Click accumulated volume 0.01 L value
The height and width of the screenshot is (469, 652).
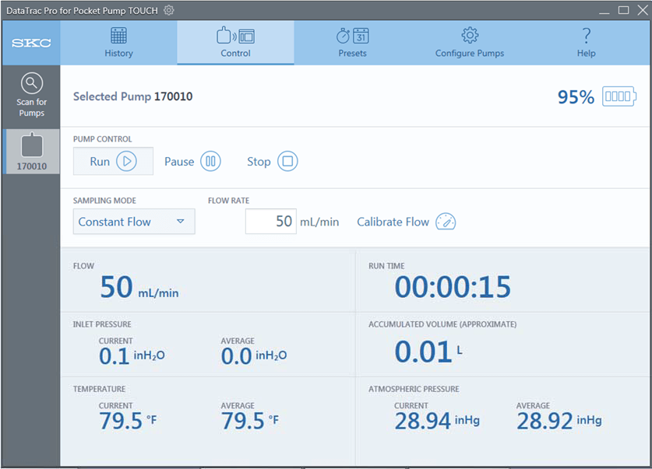[428, 352]
